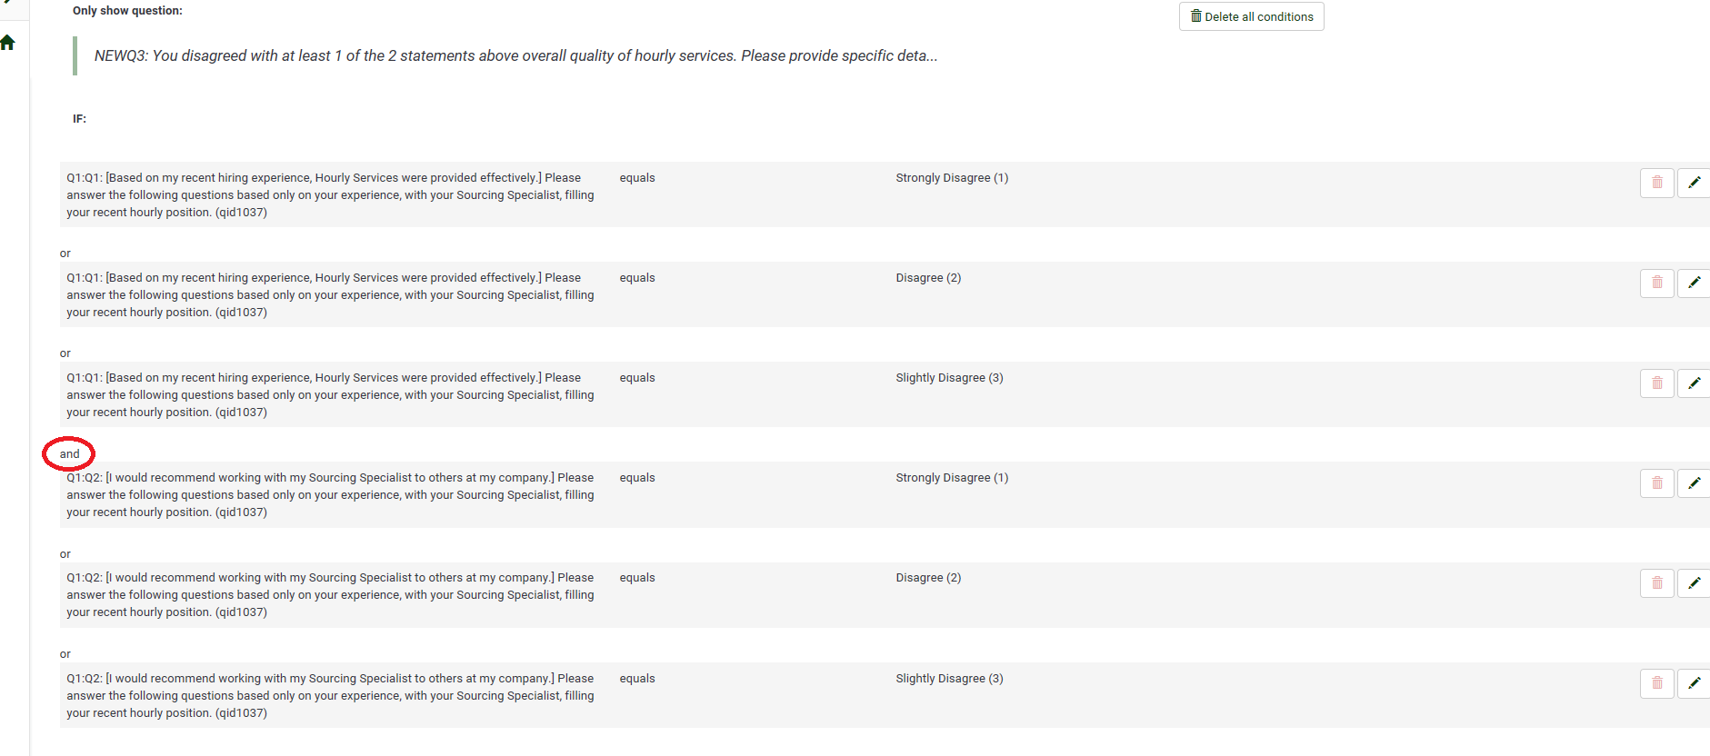
Task: Click 'Strongly Disagree (1)' value in Q1:Q1 row
Action: point(952,178)
